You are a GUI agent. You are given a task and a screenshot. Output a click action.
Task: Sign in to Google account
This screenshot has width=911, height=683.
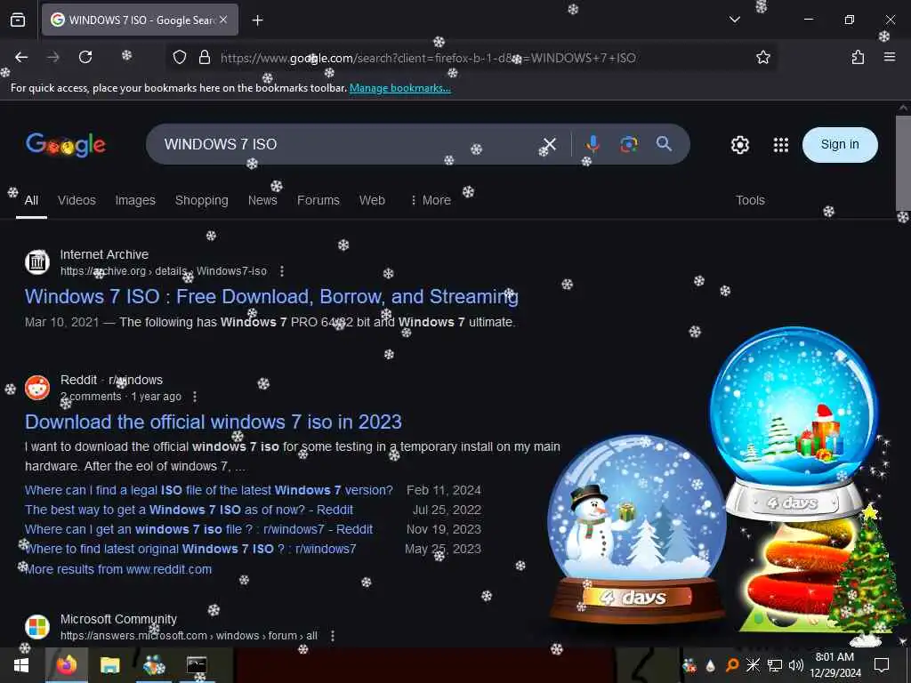tap(840, 145)
